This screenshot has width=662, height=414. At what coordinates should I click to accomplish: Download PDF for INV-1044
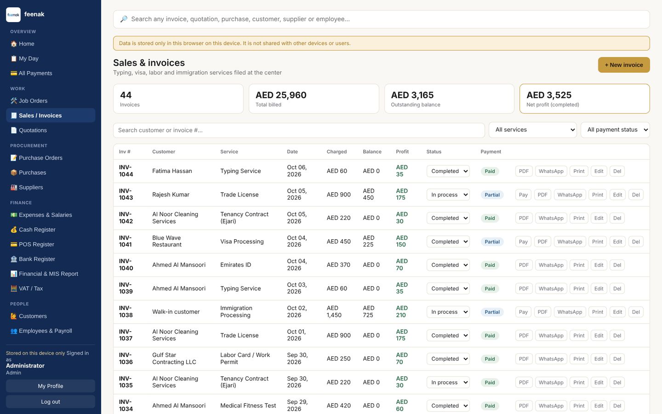pyautogui.click(x=524, y=171)
